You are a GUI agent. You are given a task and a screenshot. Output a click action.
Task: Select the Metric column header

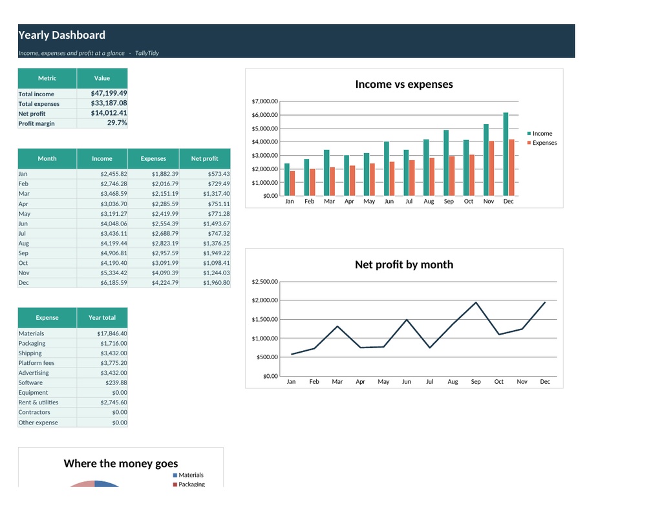coord(47,78)
